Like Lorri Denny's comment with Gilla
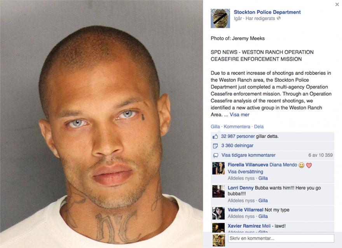Image resolution: width=342 pixels, height=248 pixels. click(263, 201)
